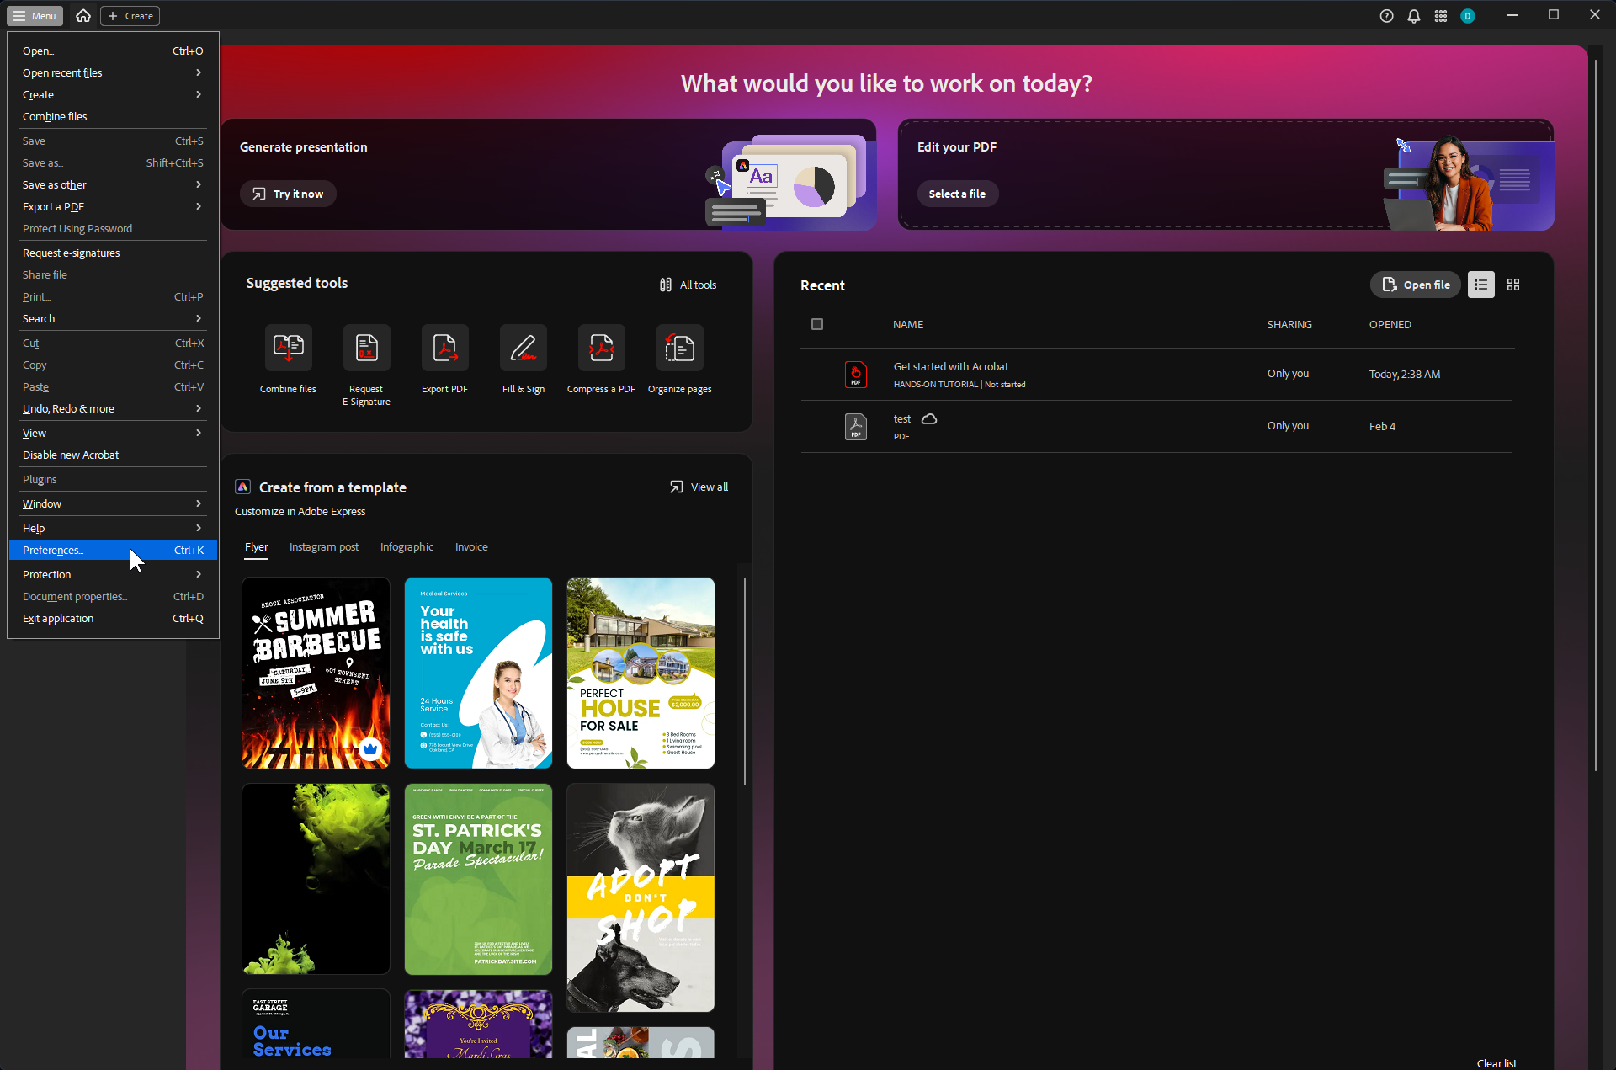Switch Recent files to list view
The image size is (1616, 1070).
pos(1480,285)
